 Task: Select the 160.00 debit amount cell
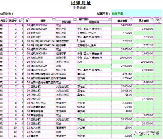tap(122, 128)
